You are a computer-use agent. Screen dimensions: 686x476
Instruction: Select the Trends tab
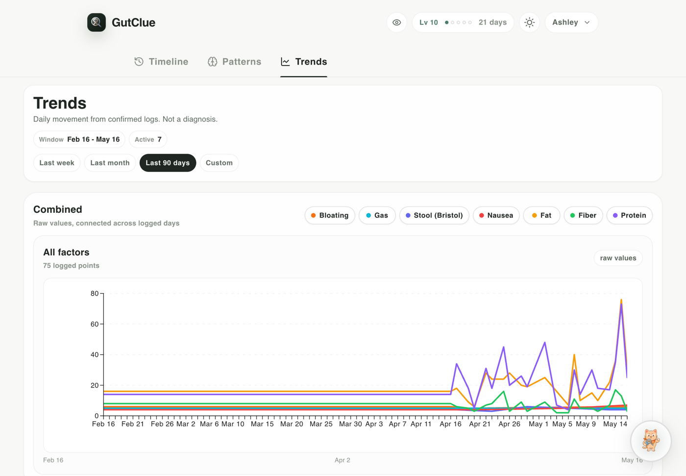[x=304, y=62]
